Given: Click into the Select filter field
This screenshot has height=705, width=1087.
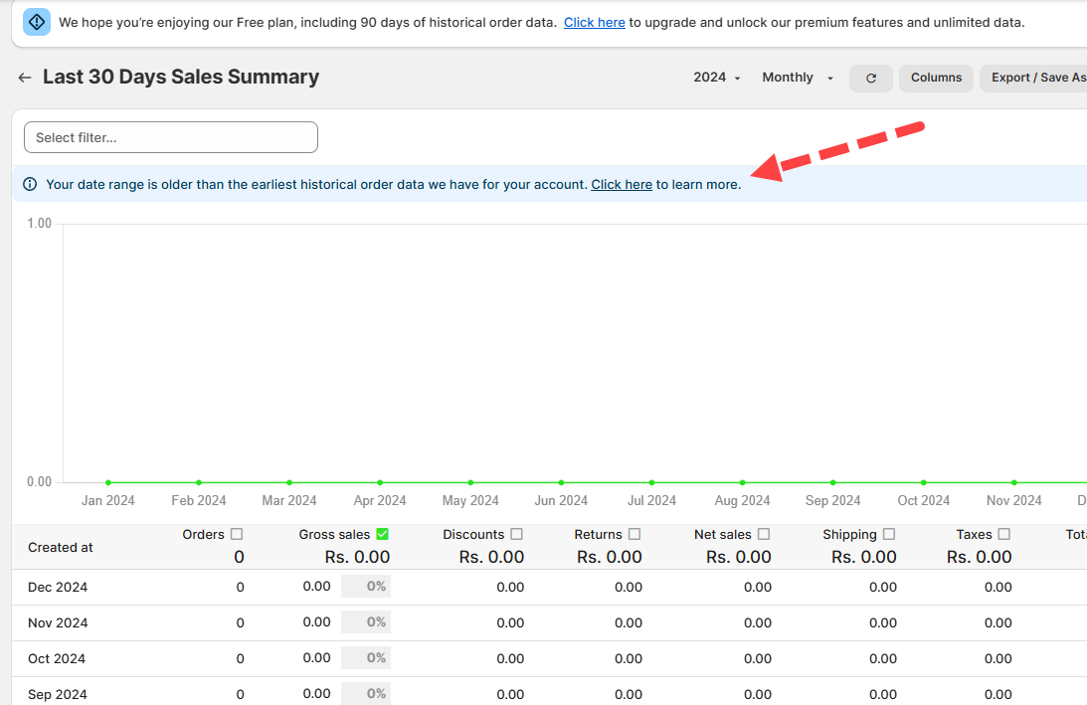Looking at the screenshot, I should tap(171, 137).
